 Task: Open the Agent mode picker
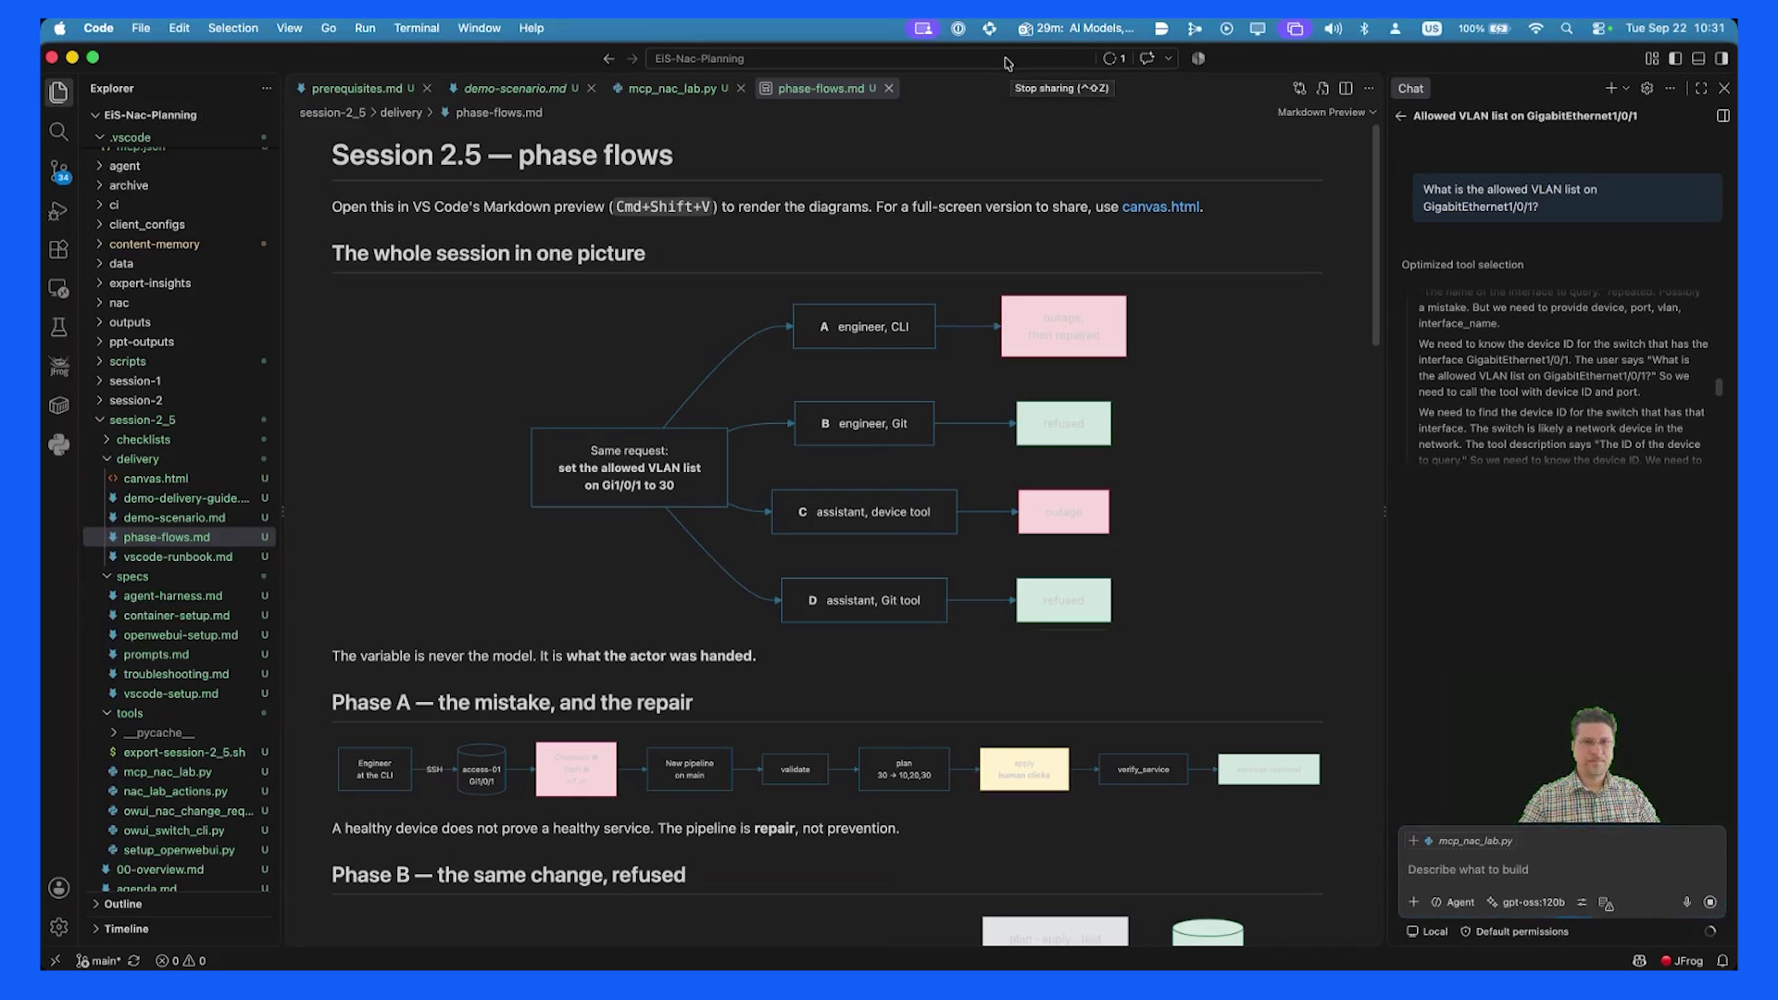(x=1452, y=902)
